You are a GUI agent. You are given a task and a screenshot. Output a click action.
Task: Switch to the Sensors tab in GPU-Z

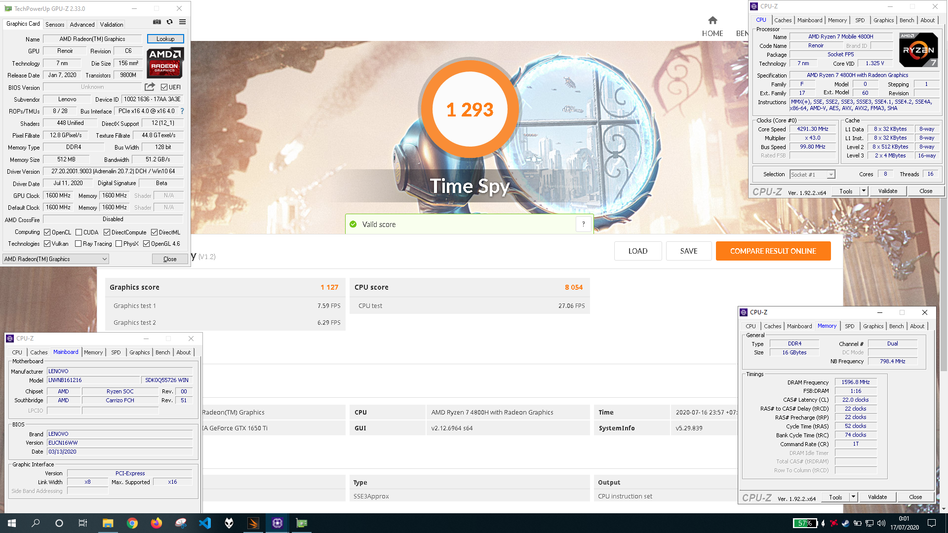click(55, 24)
